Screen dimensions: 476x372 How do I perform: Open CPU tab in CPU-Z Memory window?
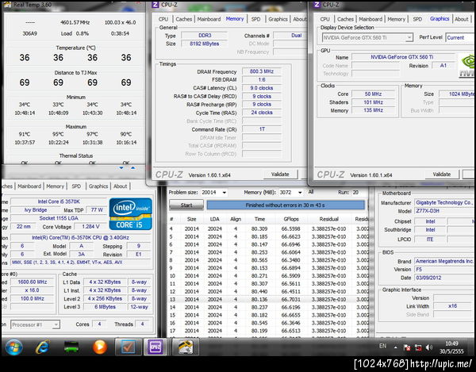[163, 19]
